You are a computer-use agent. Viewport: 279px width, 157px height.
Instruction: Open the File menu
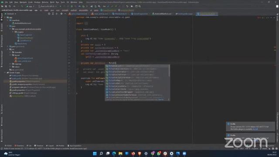(7, 2)
